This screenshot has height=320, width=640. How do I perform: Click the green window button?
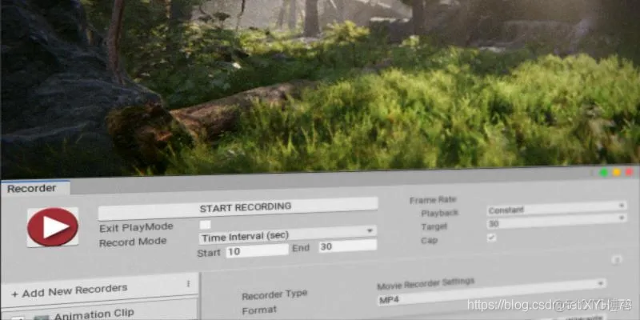[x=603, y=173]
